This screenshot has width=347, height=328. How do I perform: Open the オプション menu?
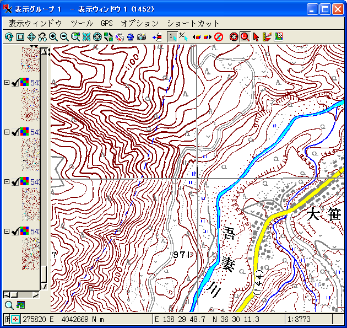pyautogui.click(x=140, y=23)
